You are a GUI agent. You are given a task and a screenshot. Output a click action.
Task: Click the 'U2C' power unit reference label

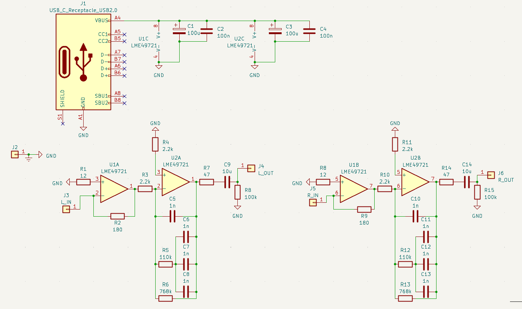[x=239, y=39]
